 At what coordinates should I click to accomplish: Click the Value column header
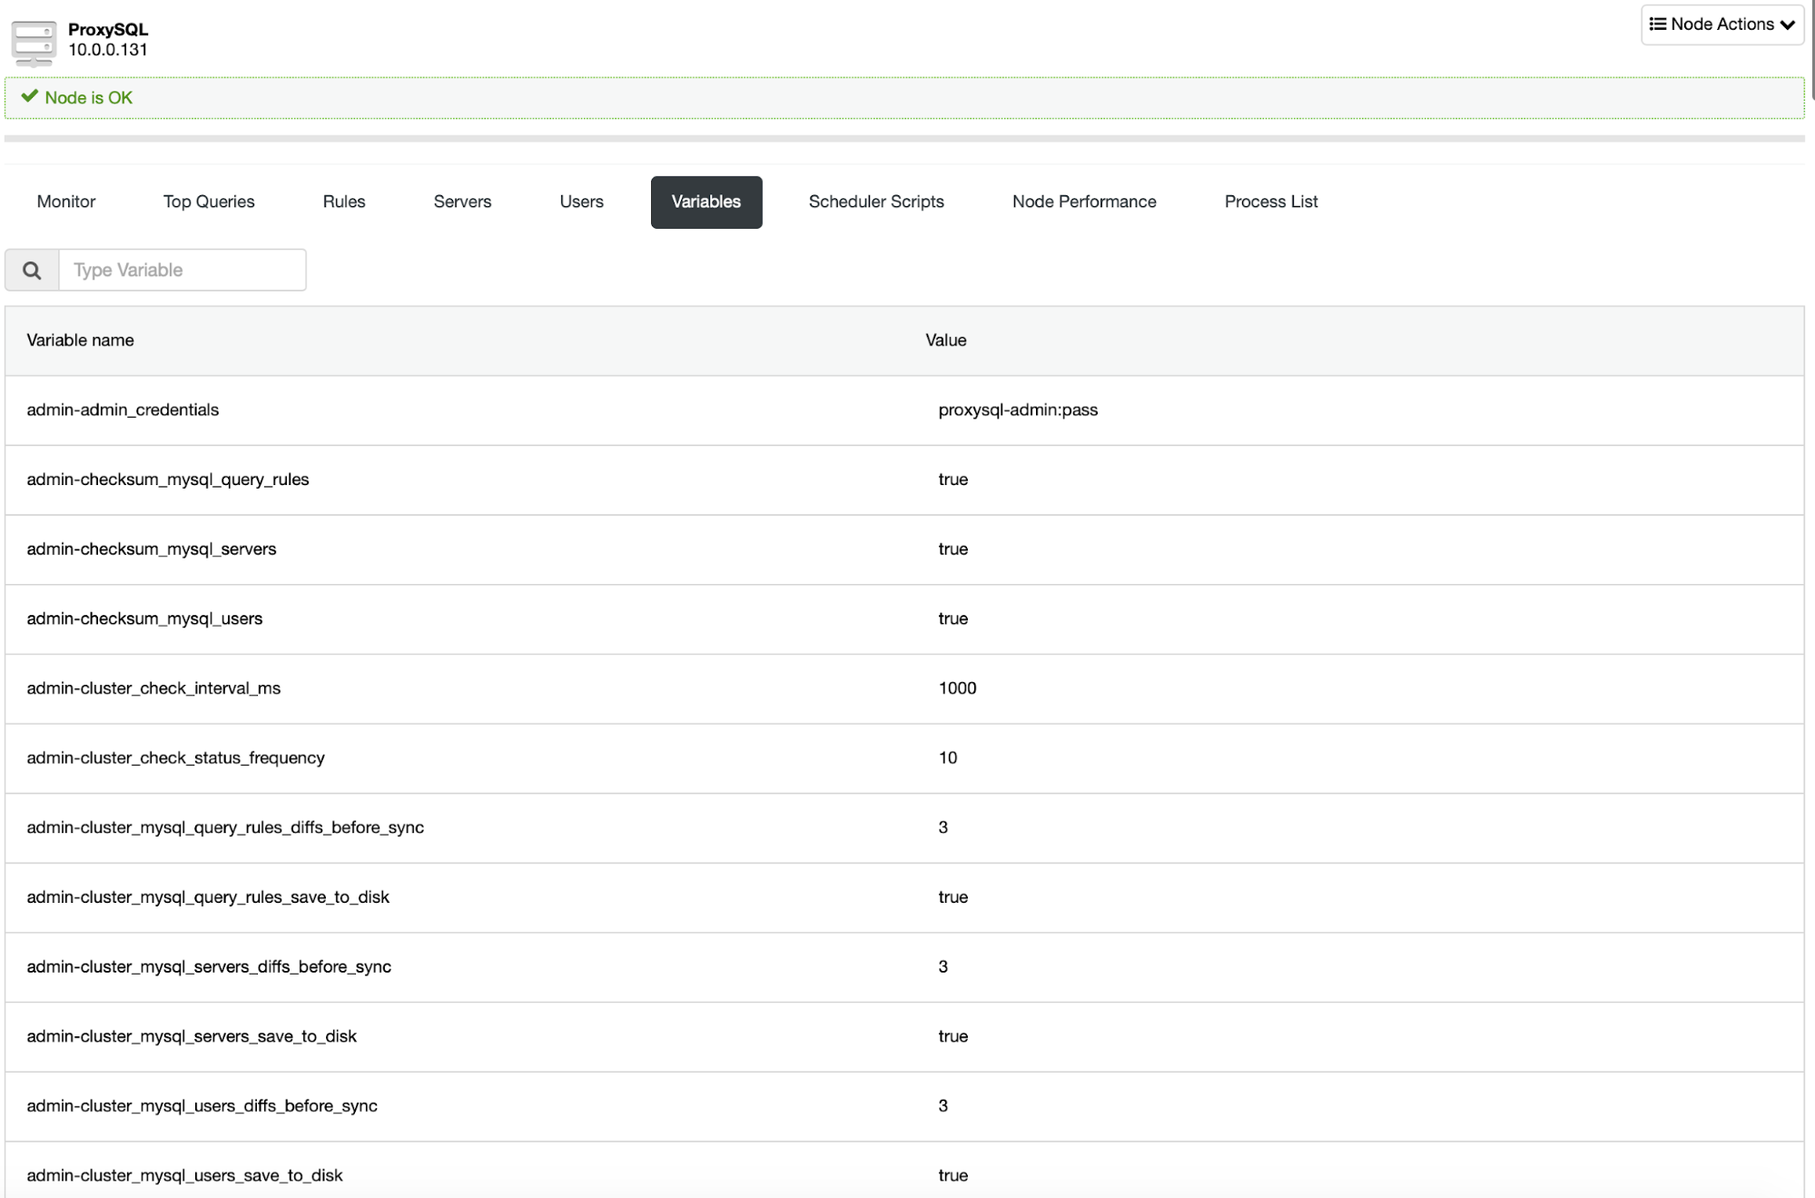pyautogui.click(x=946, y=341)
